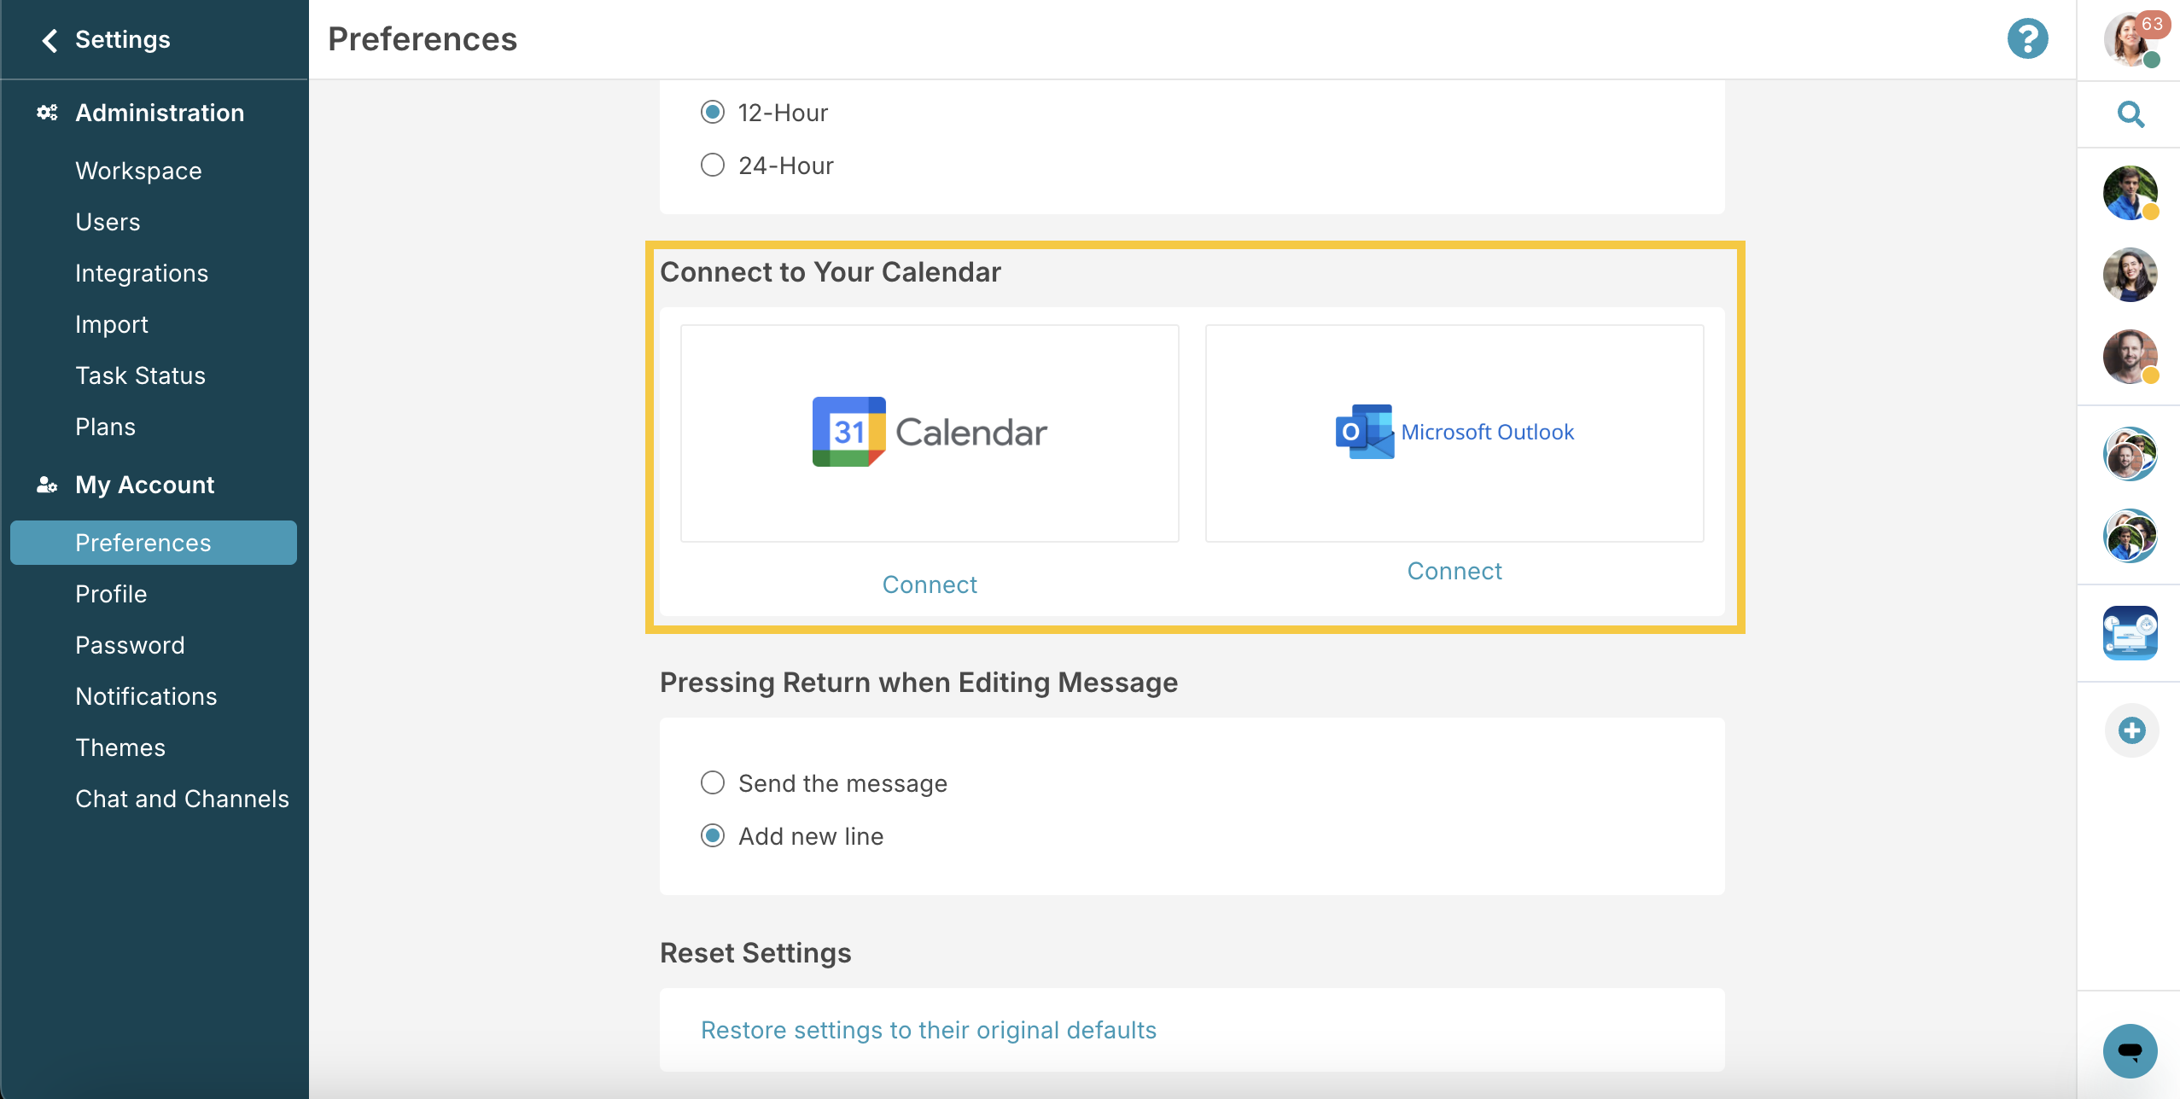Open the chat bubble icon
2180x1099 pixels.
2130,1050
